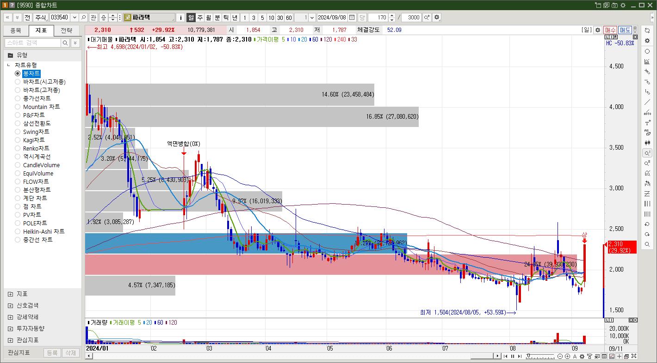The height and width of the screenshot is (363, 657).
Task: Open the stock code 033540 dropdown arrow
Action: point(74,18)
